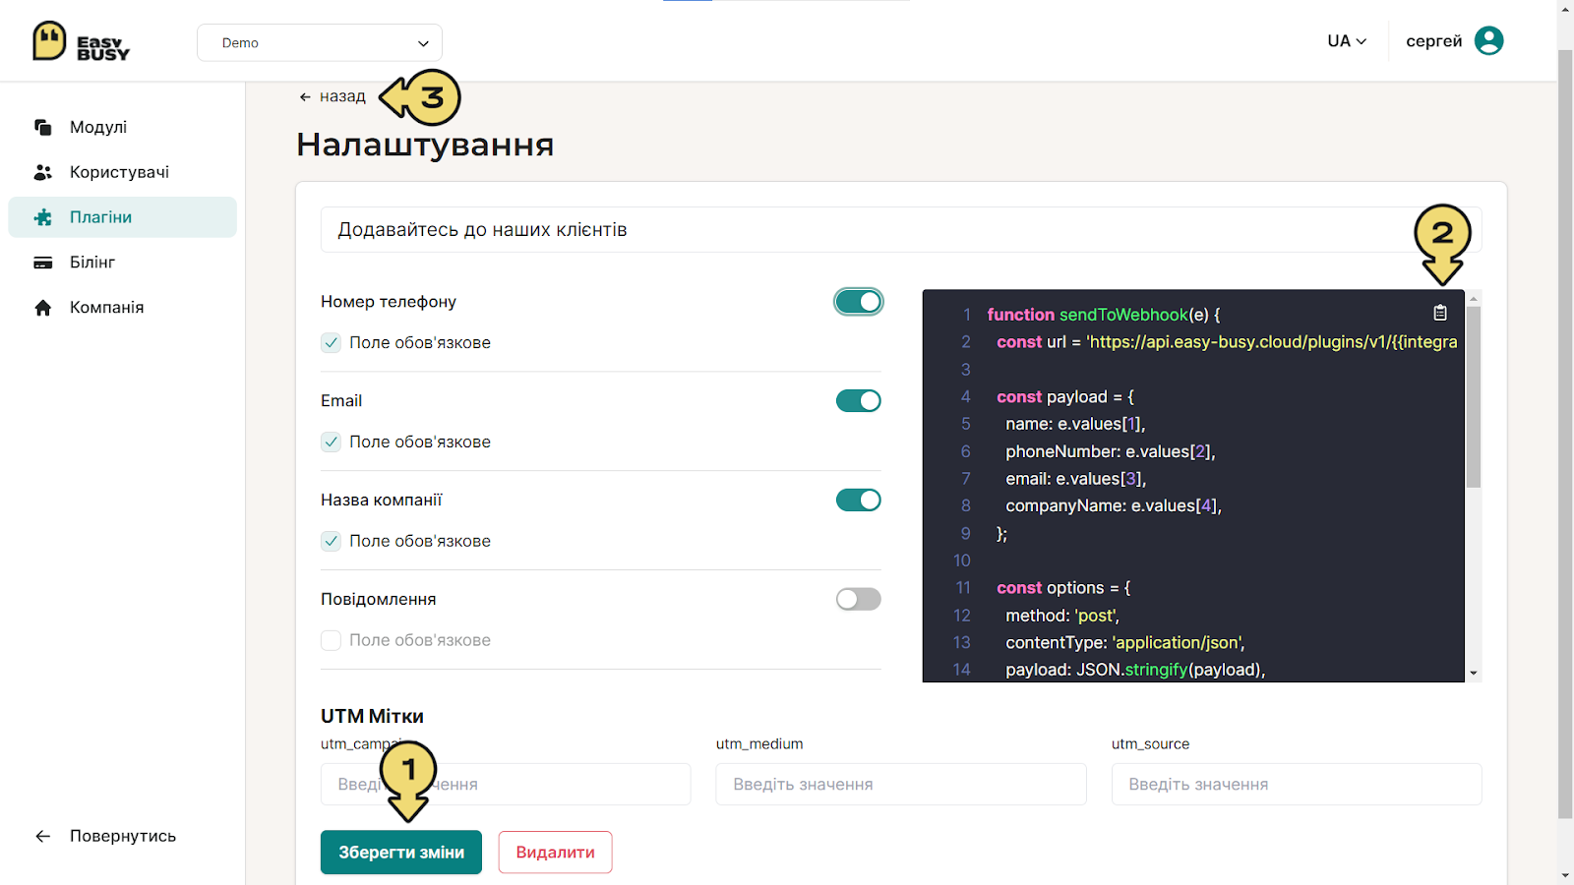Click the Білінг card icon
This screenshot has height=885, width=1574.
click(42, 263)
